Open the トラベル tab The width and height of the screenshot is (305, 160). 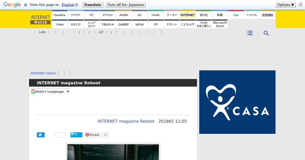coord(252,15)
